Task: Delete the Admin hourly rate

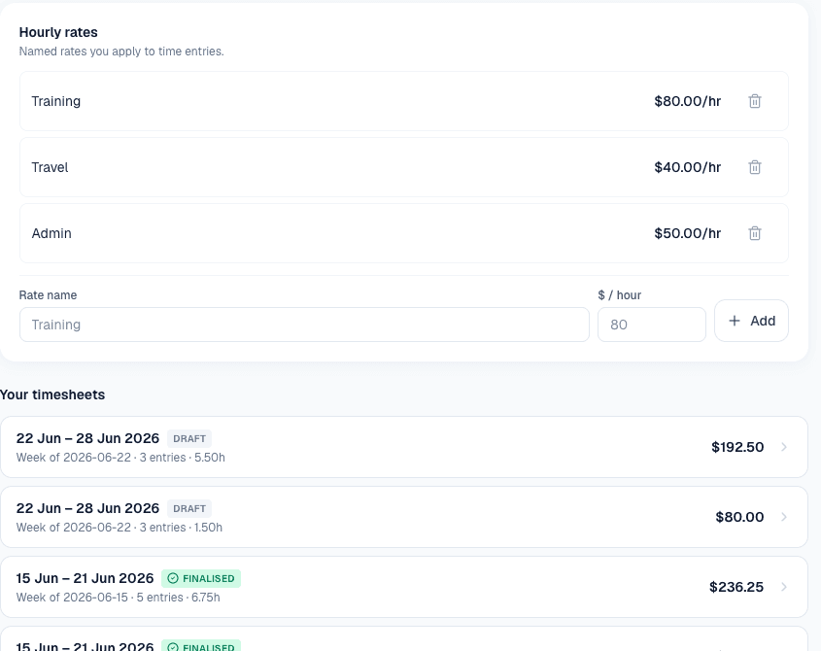Action: tap(755, 233)
